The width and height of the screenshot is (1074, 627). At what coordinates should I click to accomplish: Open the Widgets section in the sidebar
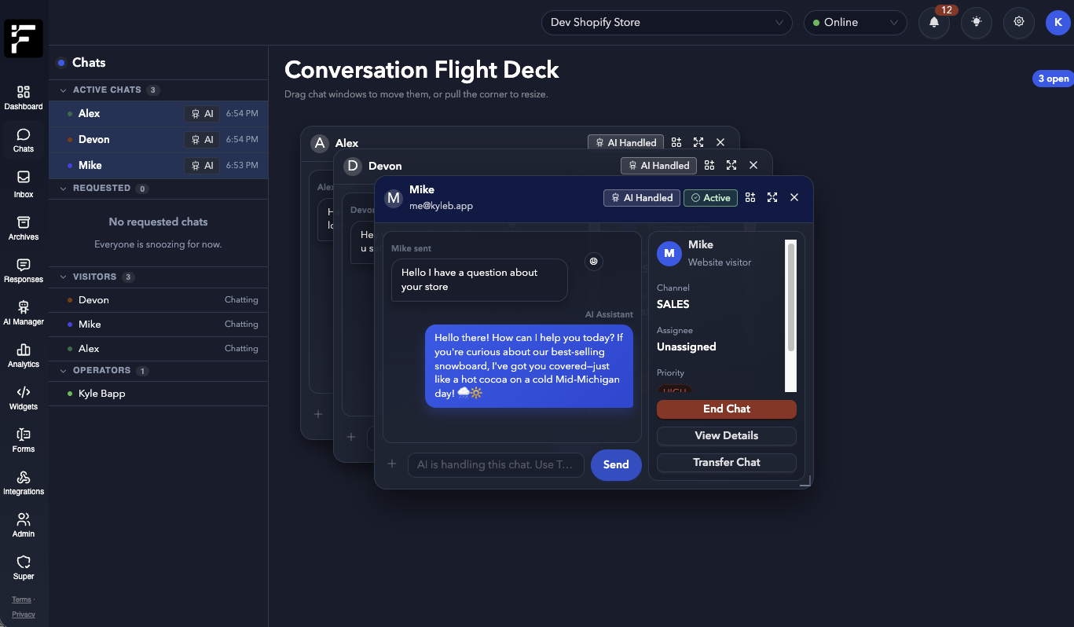[x=23, y=397]
